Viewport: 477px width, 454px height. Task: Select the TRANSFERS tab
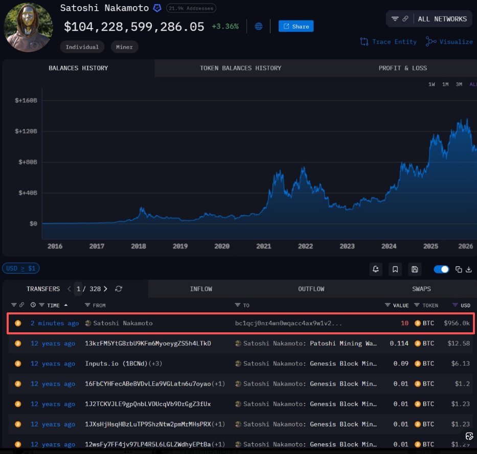pos(43,289)
